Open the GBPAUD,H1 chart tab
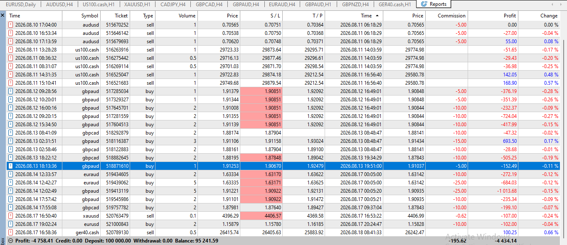The height and width of the screenshot is (245, 567). (318, 4)
